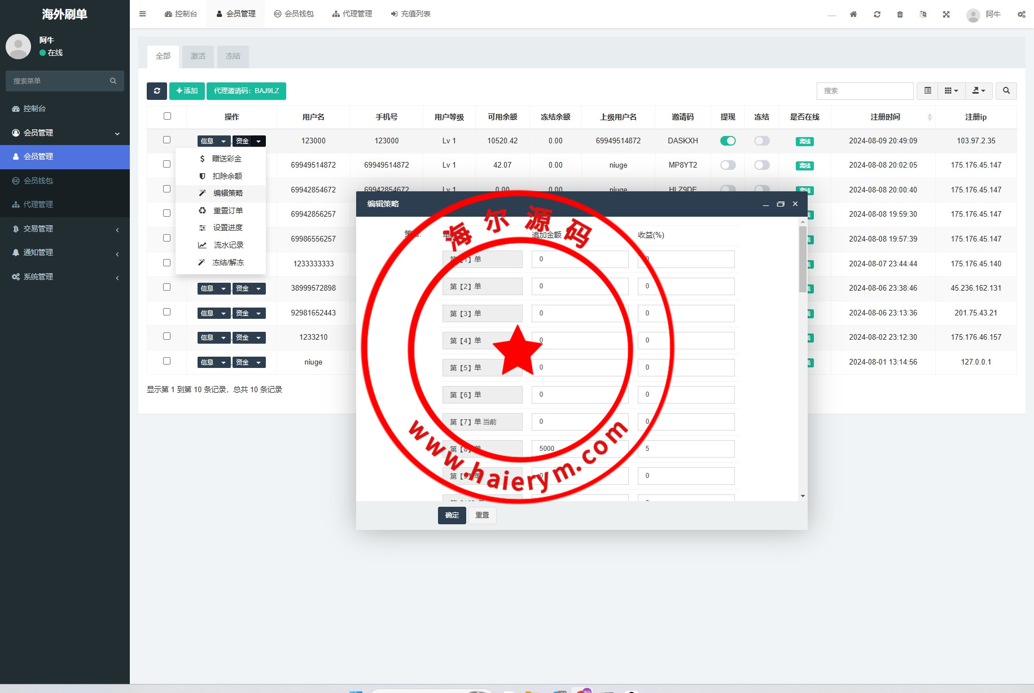Switch to the 代理管理 top tab
The width and height of the screenshot is (1034, 693).
(x=352, y=14)
